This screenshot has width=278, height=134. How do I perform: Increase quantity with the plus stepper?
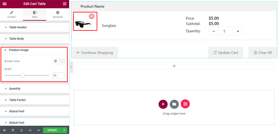[x=238, y=31]
